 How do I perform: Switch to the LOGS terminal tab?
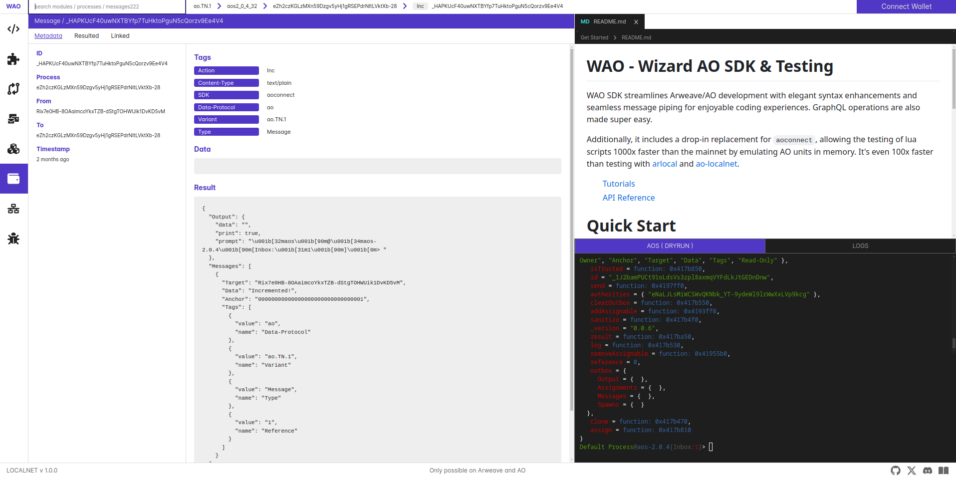click(x=860, y=246)
